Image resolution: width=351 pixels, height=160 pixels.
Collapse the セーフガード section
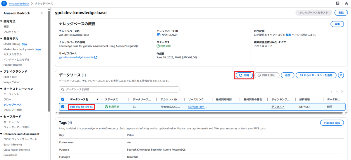point(1,117)
